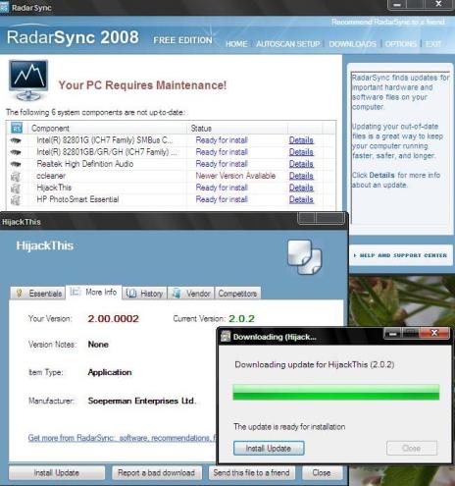Click the Downloading dialog title bar icon
This screenshot has height=486, width=455.
[226, 336]
